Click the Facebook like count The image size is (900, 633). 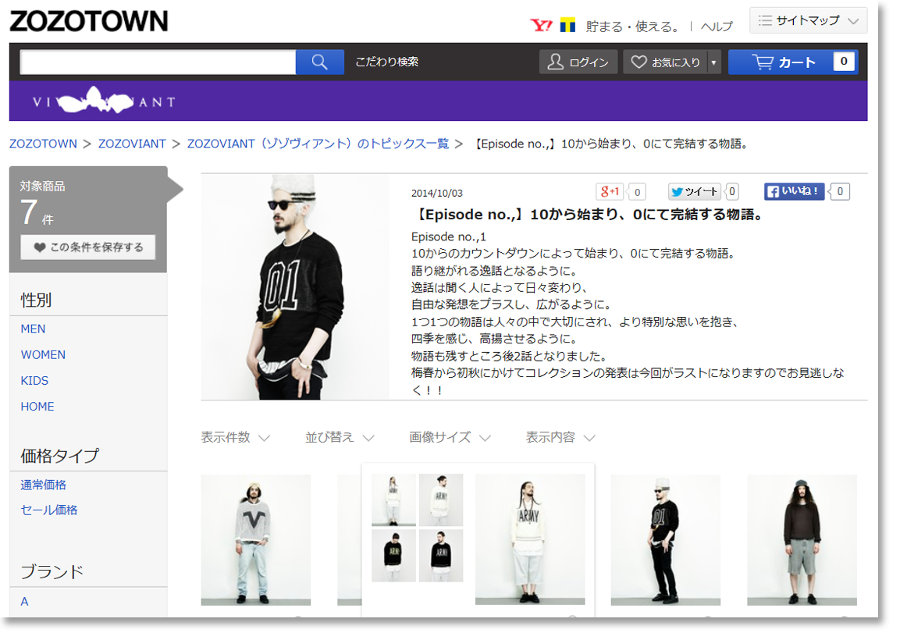(840, 192)
